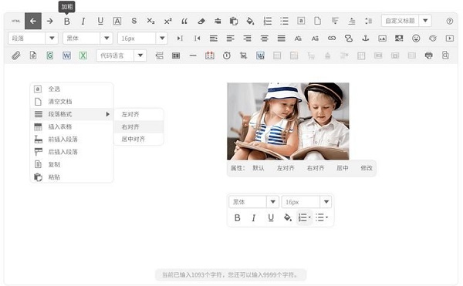Click 居中 under the image

[x=342, y=168]
